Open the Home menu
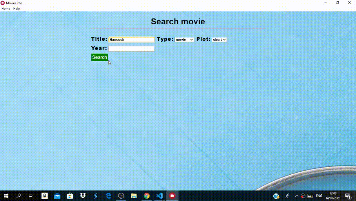 point(5,9)
